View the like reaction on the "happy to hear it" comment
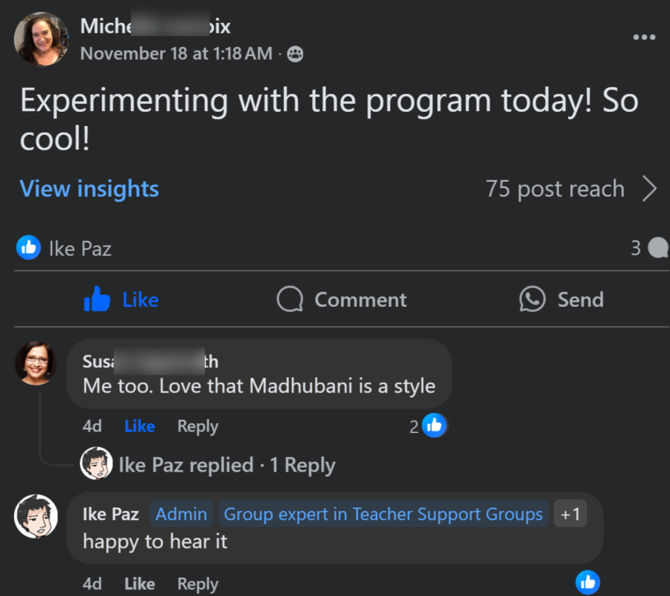Image resolution: width=670 pixels, height=596 pixels. [x=588, y=582]
